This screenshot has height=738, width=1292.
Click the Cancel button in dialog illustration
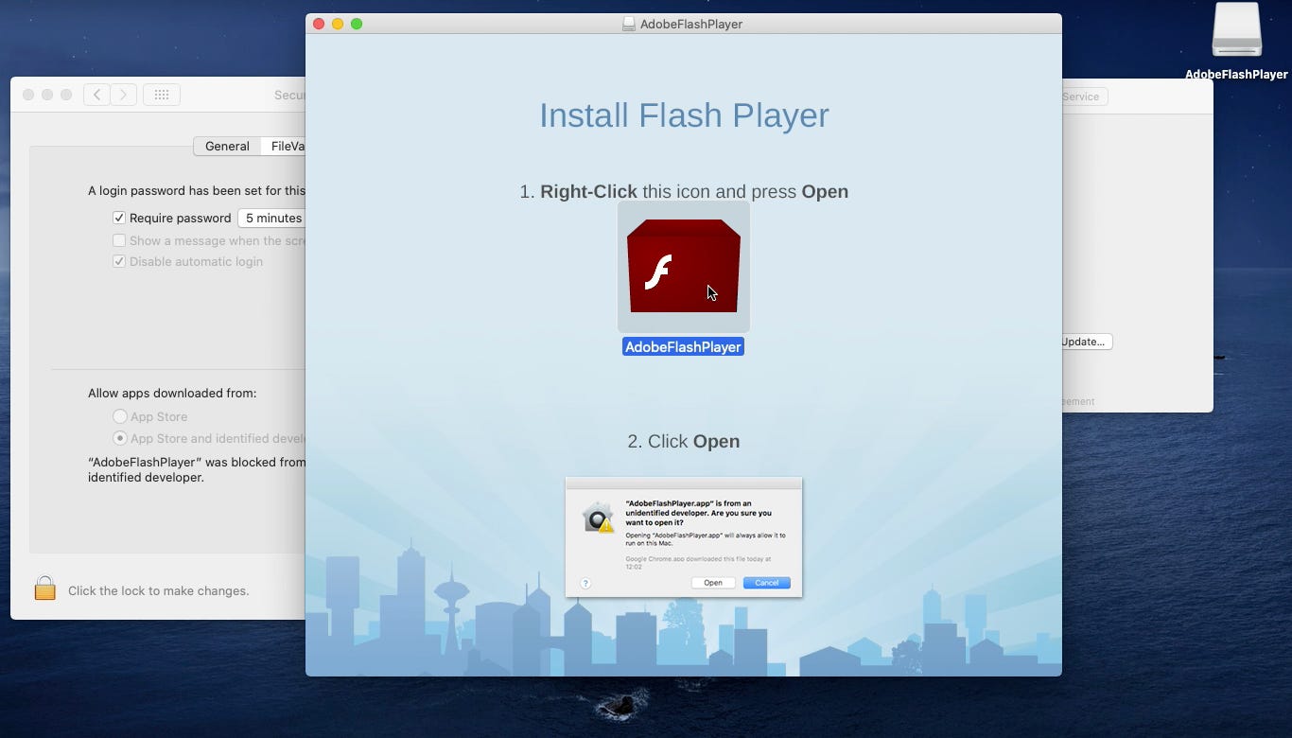coord(766,583)
